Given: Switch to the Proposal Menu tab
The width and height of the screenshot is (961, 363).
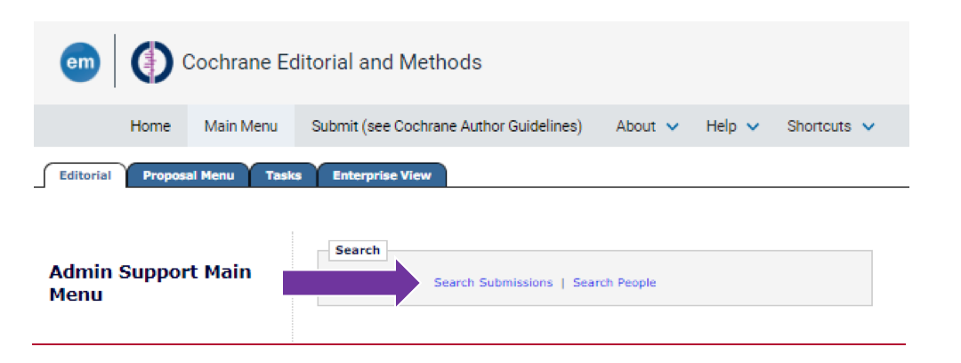Looking at the screenshot, I should tap(189, 175).
